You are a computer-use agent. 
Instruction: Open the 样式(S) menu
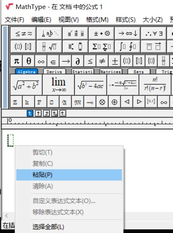126,20
